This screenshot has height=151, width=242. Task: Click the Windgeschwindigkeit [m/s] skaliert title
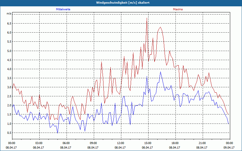pos(123,3)
